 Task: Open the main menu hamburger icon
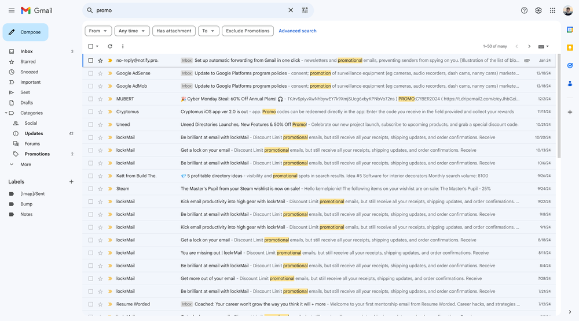(12, 10)
